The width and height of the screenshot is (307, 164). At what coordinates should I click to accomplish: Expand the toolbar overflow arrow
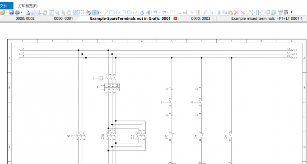[x=291, y=12]
